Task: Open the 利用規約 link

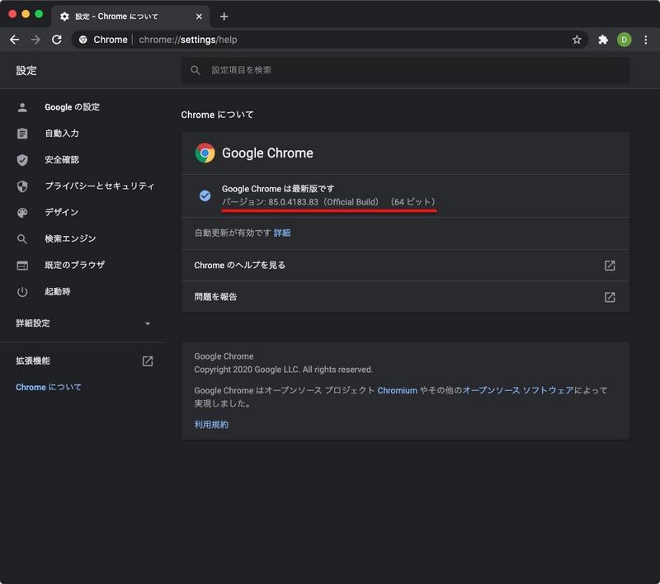Action: click(x=211, y=425)
